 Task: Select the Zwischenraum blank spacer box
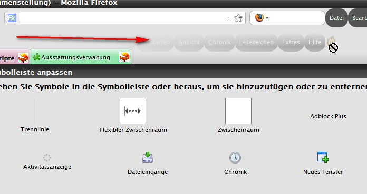[x=238, y=111]
